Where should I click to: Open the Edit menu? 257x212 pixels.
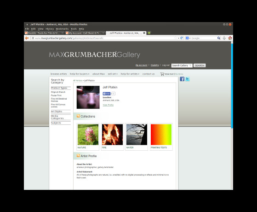click(x=33, y=29)
